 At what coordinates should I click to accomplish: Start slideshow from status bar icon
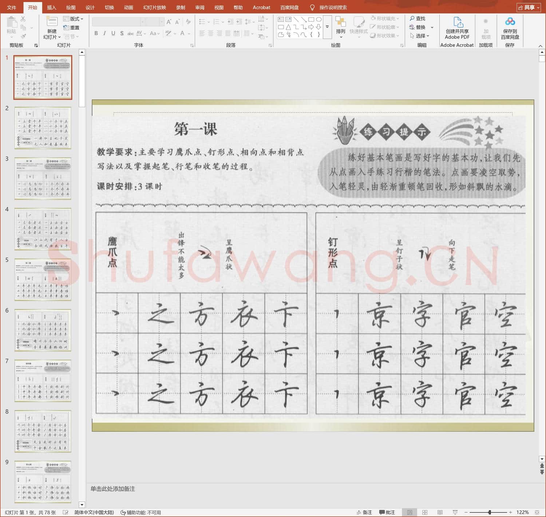(455, 512)
